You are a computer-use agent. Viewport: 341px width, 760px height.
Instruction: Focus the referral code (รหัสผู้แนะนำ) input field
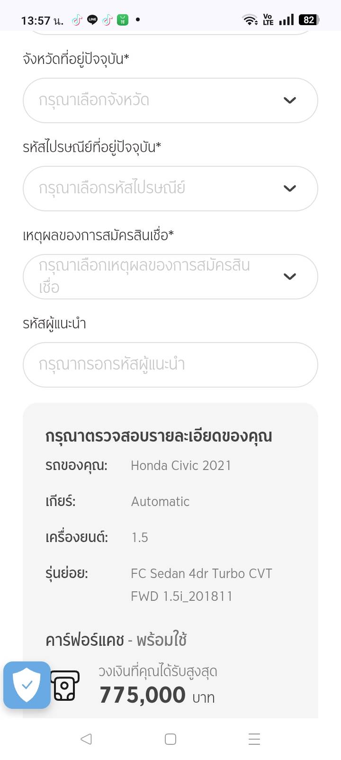(170, 365)
